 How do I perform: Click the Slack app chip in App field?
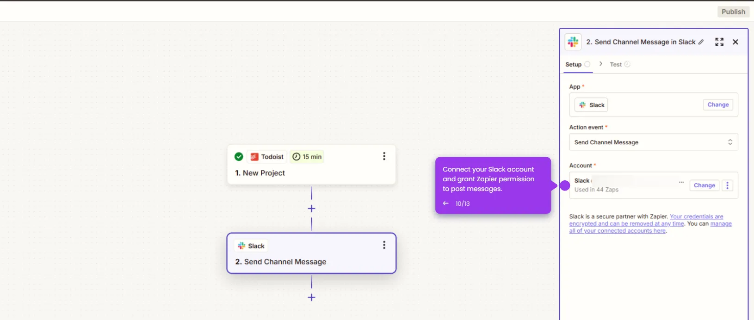pos(591,105)
